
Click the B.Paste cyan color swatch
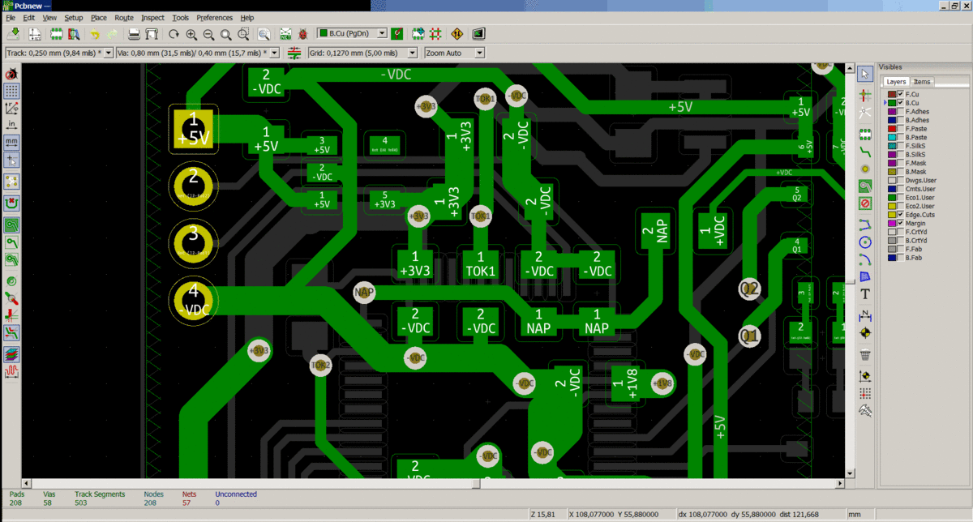[890, 137]
